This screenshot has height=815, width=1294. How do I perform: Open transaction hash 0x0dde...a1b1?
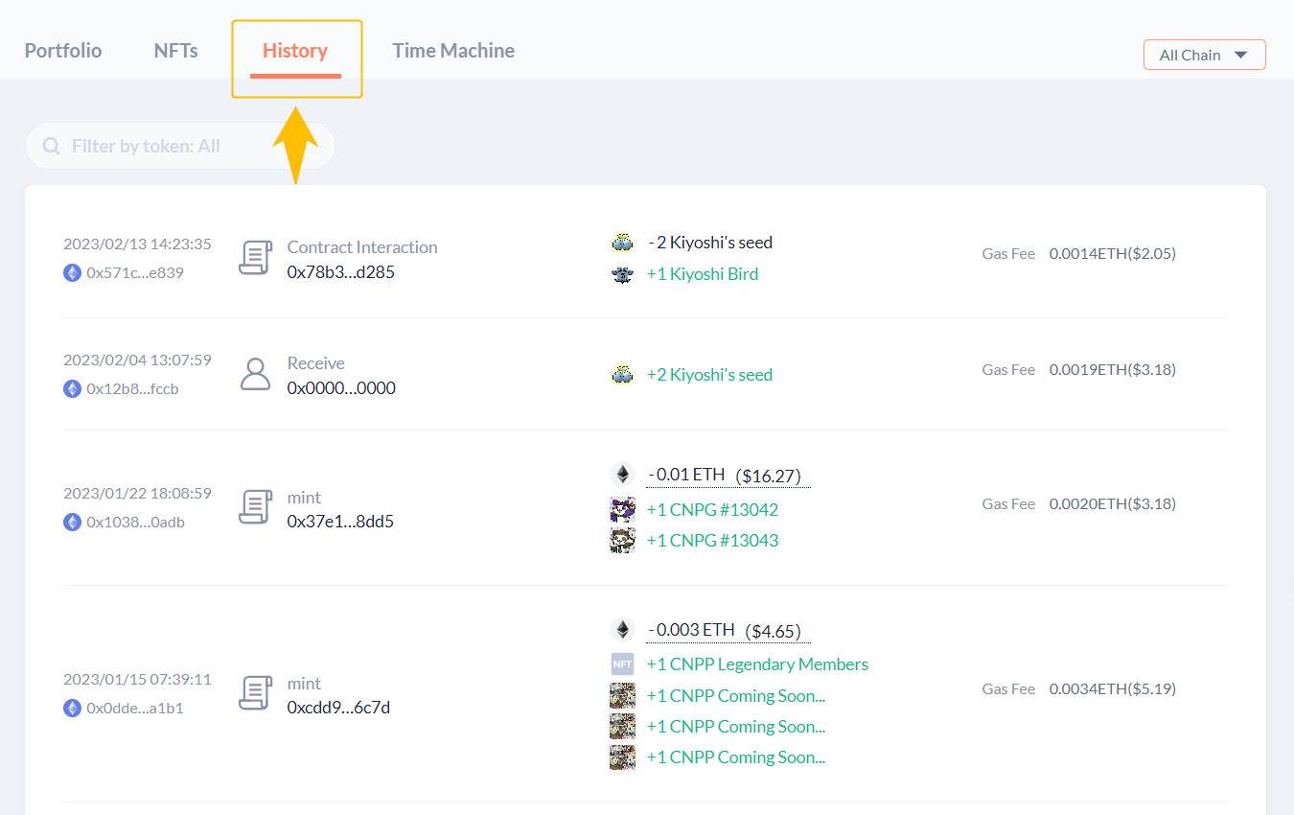click(x=135, y=708)
